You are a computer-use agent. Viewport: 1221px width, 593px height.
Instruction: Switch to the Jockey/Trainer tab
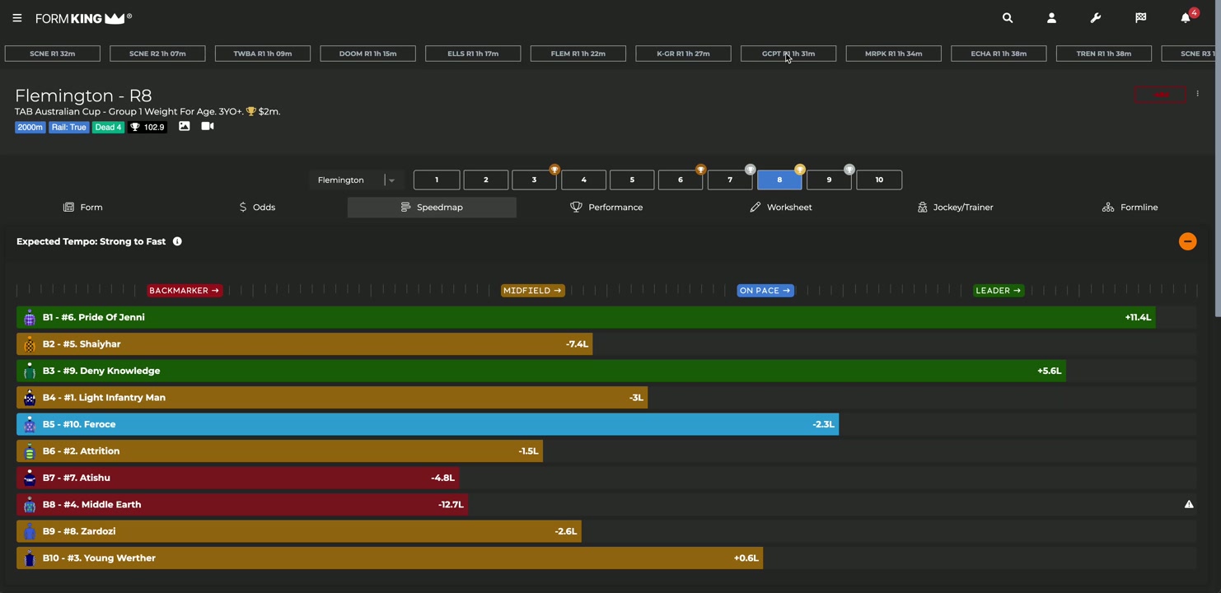tap(955, 208)
